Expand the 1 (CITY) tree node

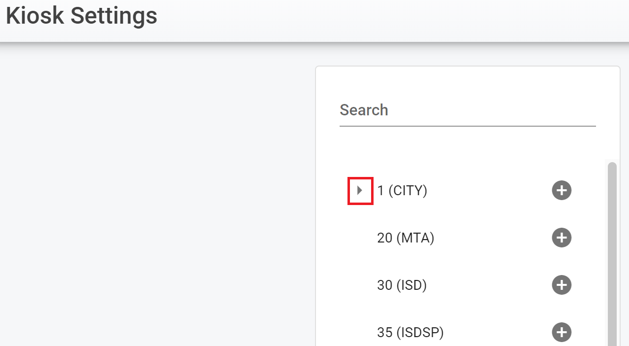pyautogui.click(x=360, y=190)
